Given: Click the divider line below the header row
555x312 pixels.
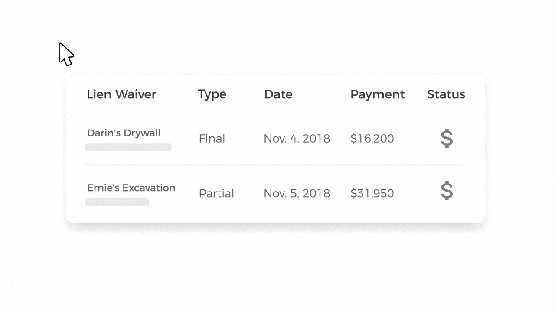Looking at the screenshot, I should tap(274, 110).
